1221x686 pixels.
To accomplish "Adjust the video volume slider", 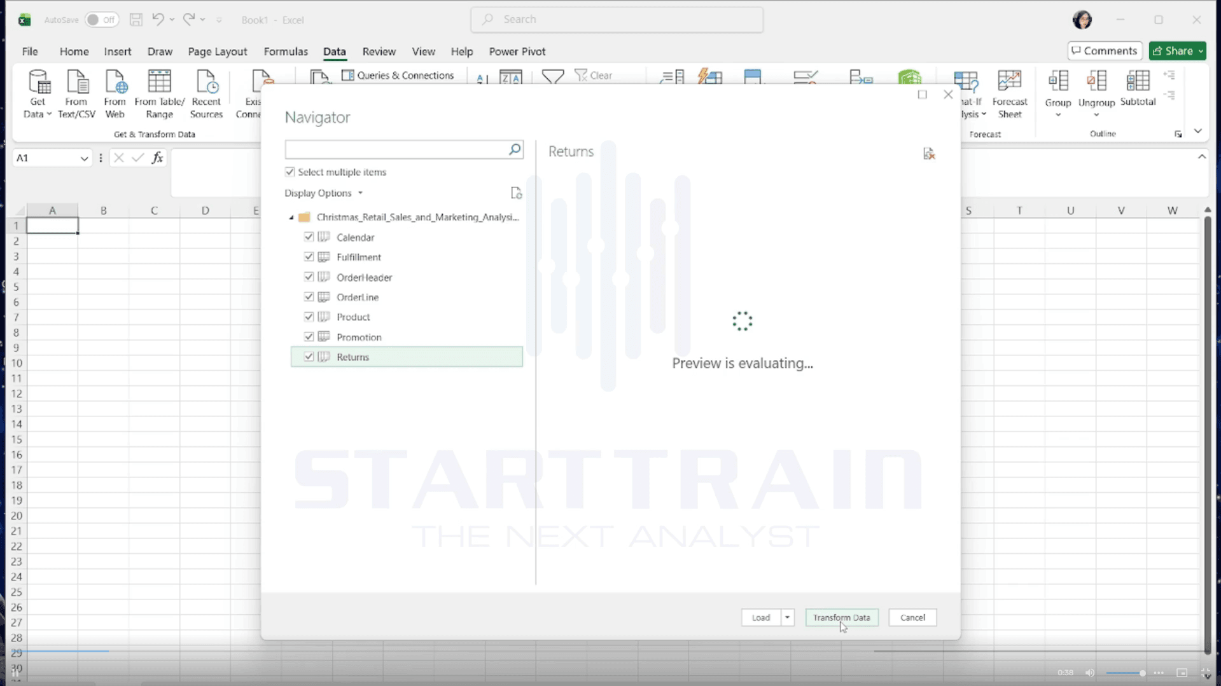I will 1125,673.
